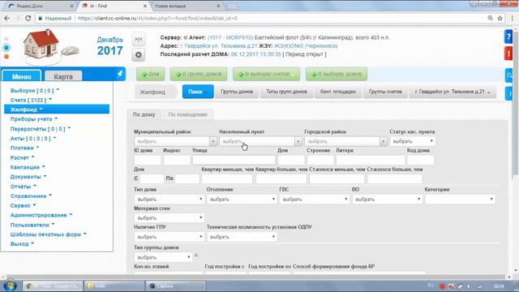Click the collapse header >|< icon button
This screenshot has height=292, width=519.
[x=139, y=40]
